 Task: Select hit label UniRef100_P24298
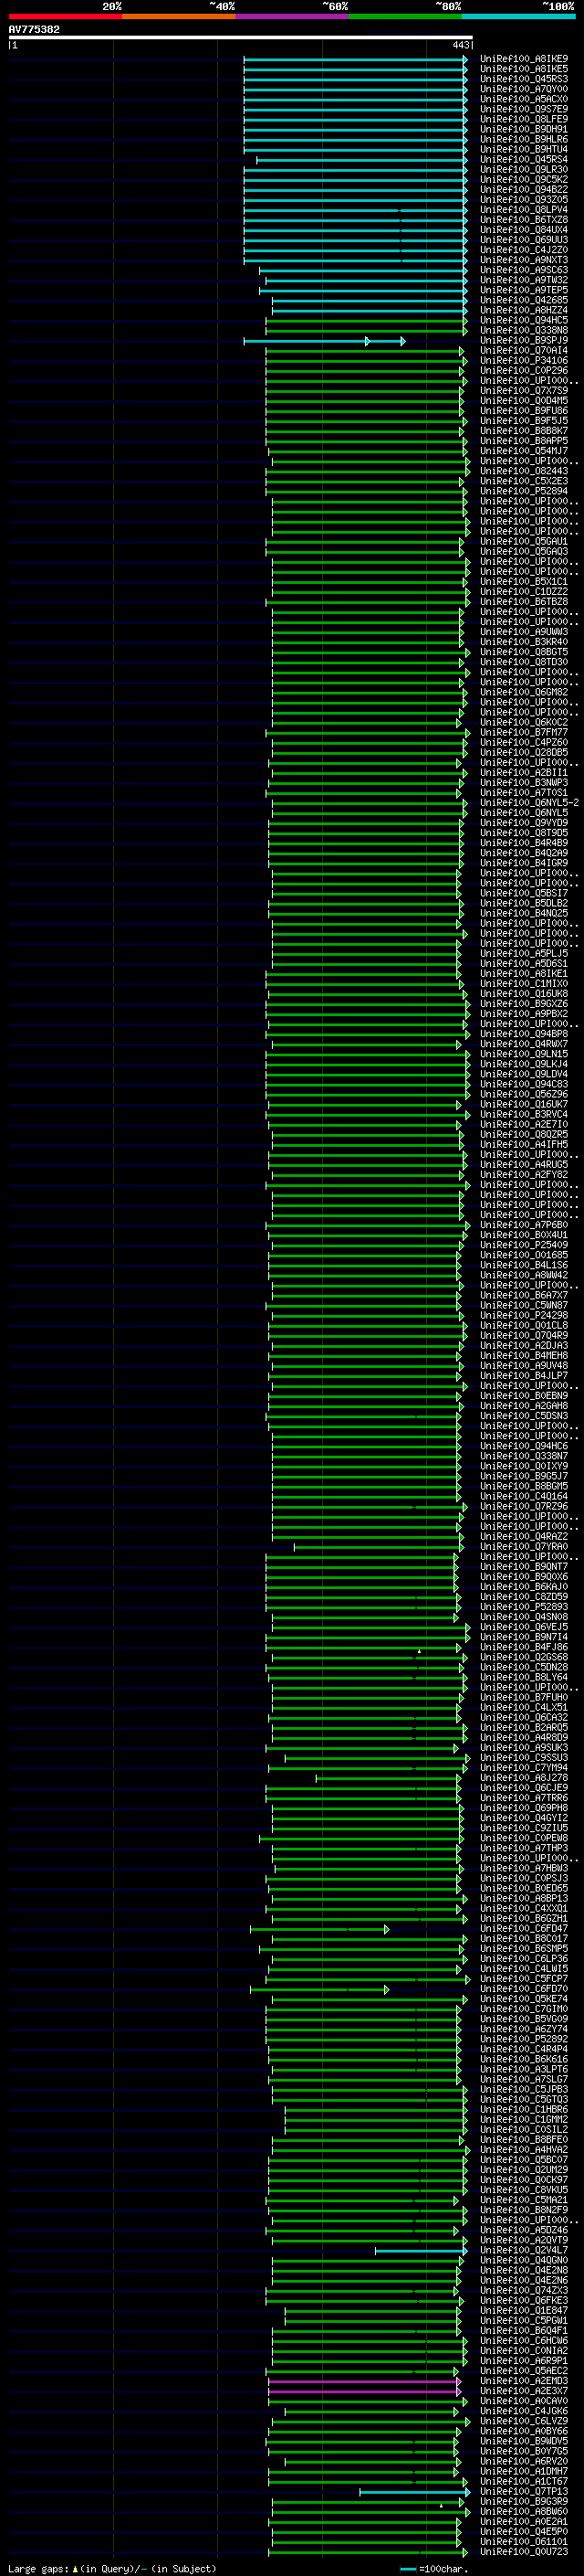[523, 1315]
